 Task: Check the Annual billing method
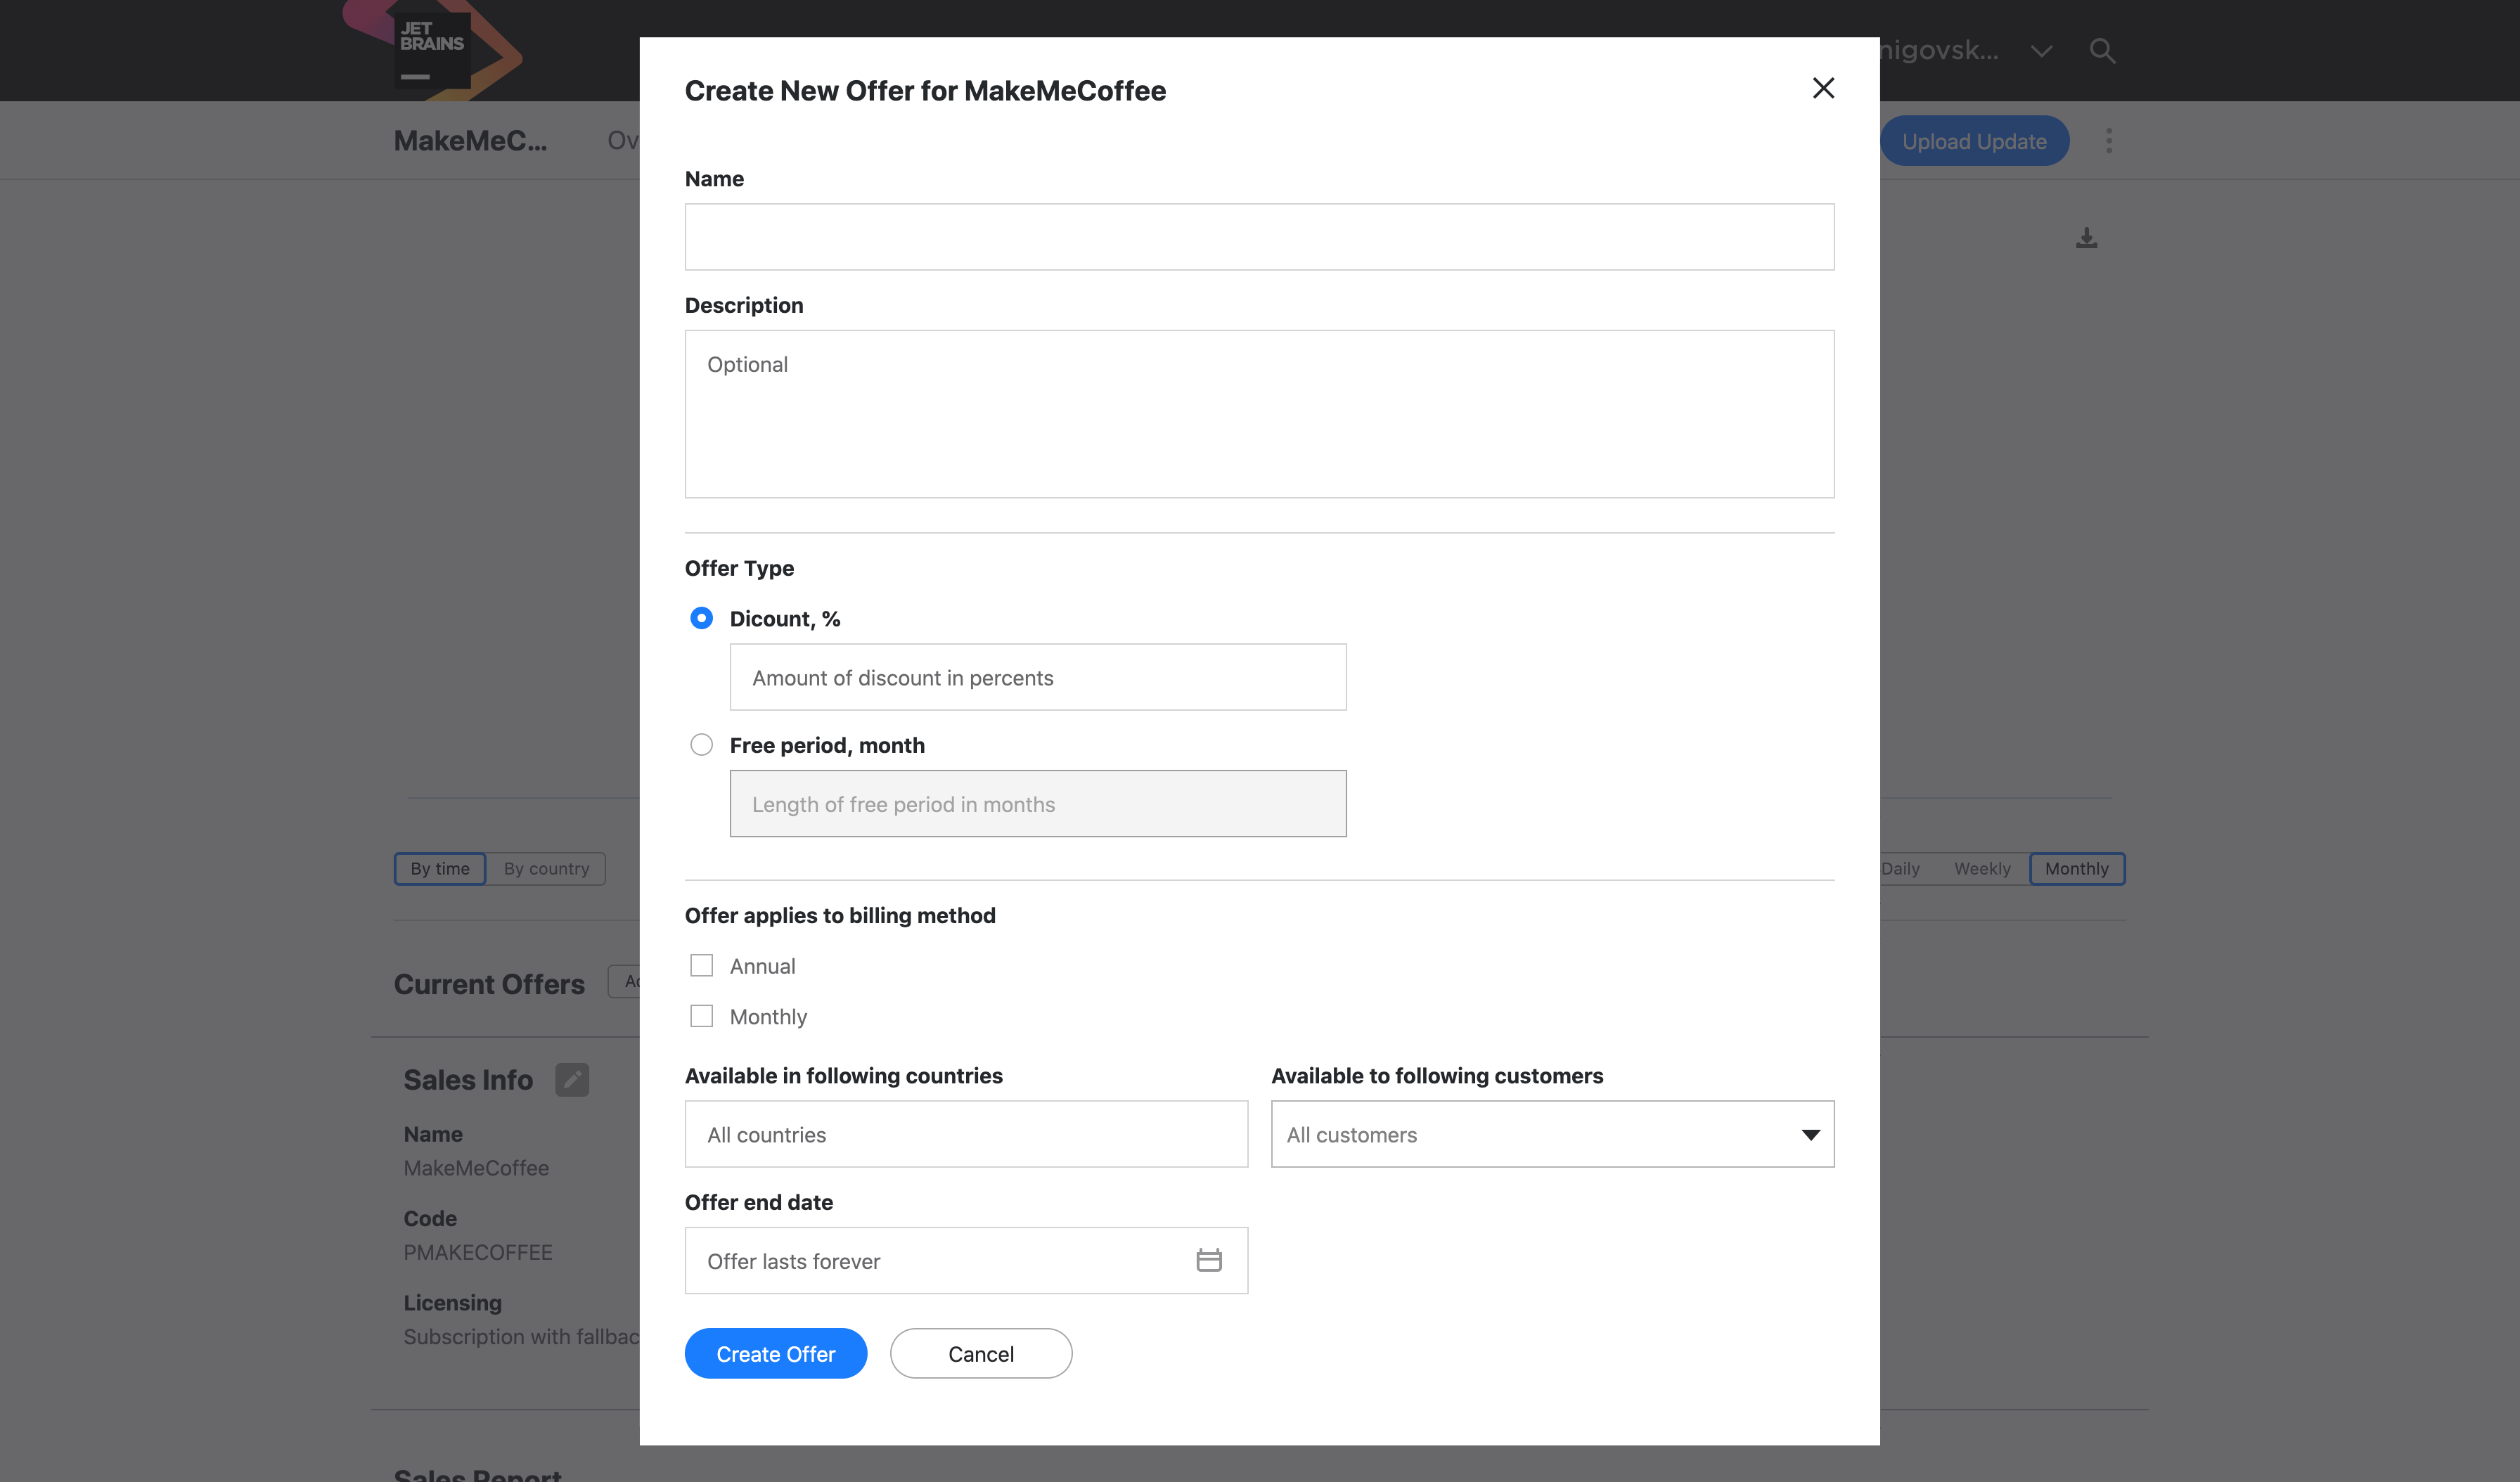point(702,966)
